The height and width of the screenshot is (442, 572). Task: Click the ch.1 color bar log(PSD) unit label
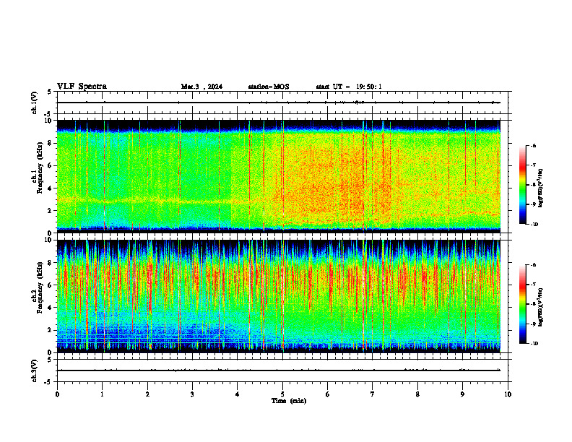[541, 188]
